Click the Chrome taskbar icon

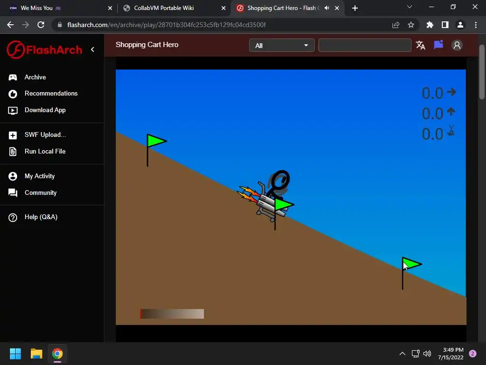pos(57,354)
